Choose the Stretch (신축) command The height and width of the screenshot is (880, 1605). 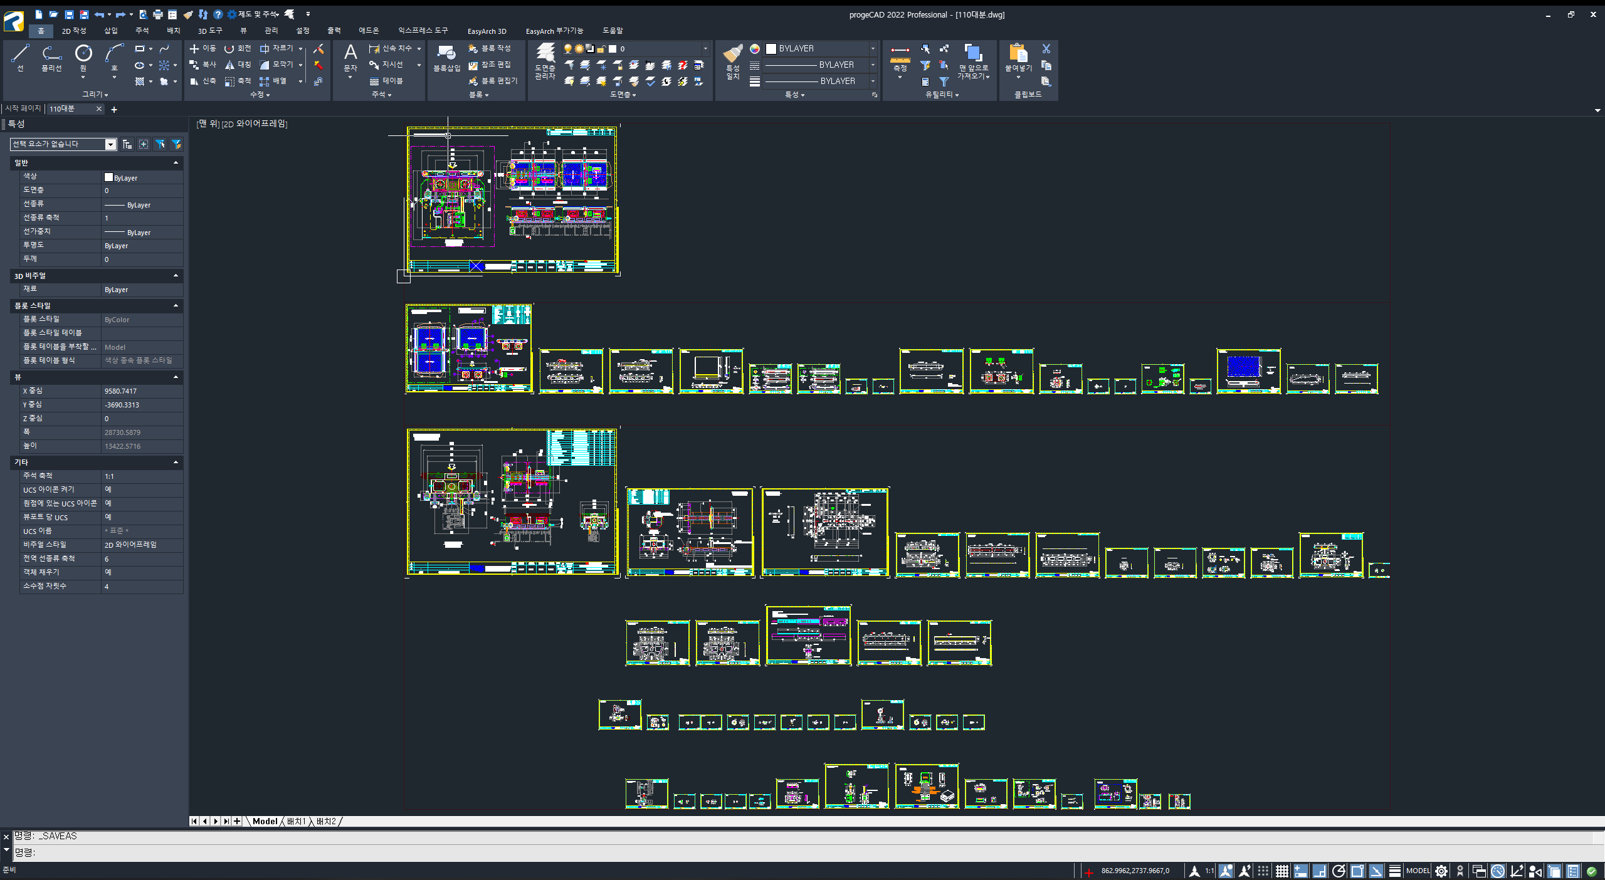(x=203, y=81)
